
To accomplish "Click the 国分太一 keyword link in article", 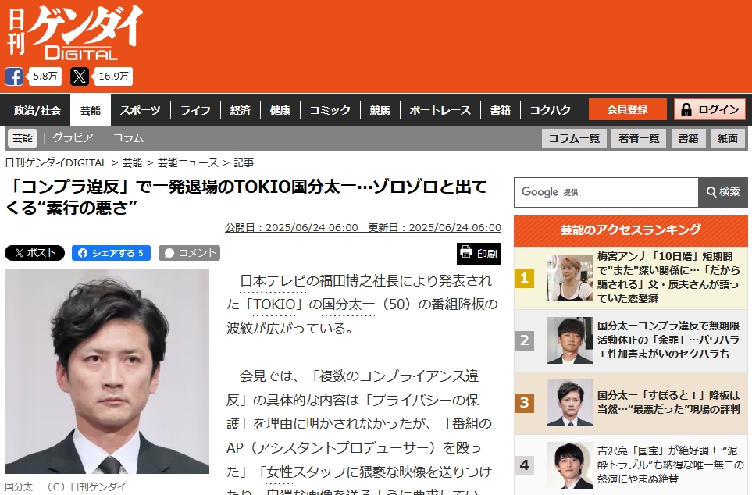I will 348,304.
